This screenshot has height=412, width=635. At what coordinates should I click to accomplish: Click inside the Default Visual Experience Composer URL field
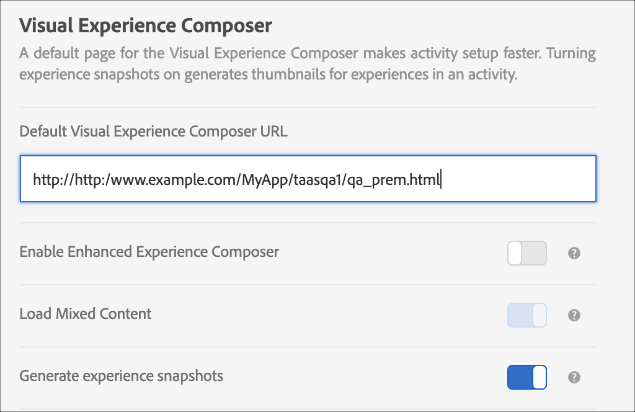[x=308, y=178]
